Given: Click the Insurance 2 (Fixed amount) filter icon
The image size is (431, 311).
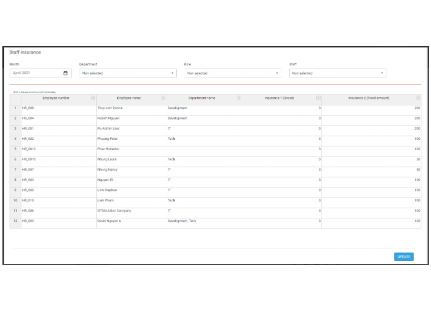Looking at the screenshot, I should [418, 98].
